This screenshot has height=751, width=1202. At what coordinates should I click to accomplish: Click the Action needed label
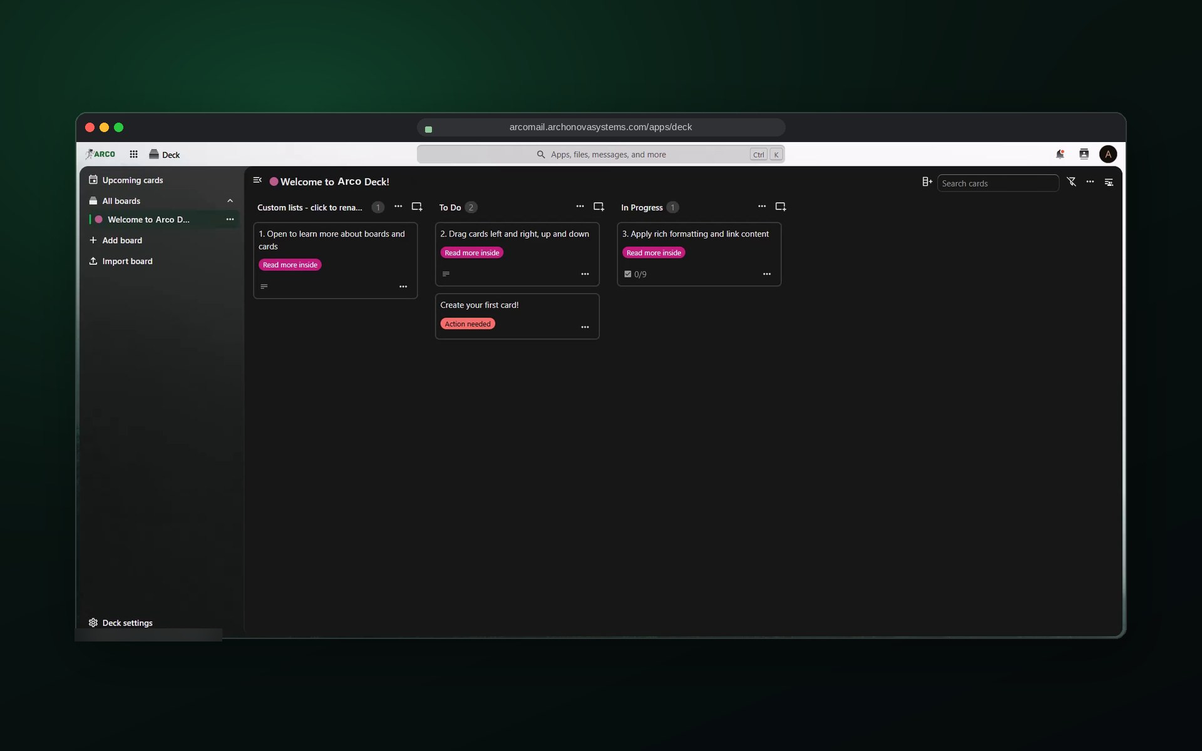468,324
